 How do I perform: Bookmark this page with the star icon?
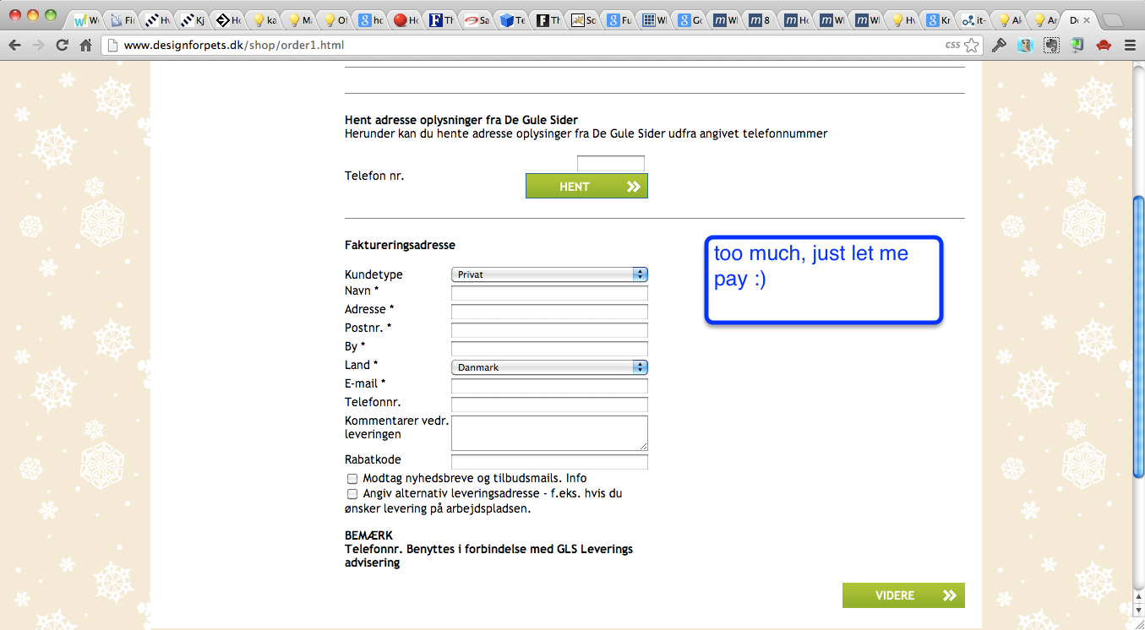point(972,46)
